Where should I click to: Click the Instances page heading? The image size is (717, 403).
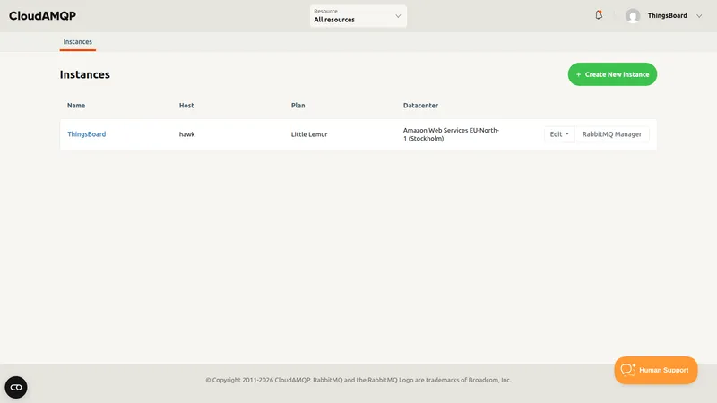tap(84, 74)
